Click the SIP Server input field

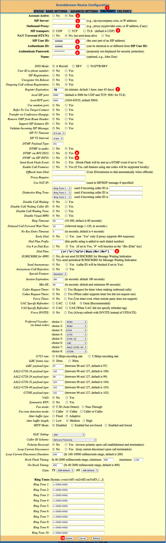click(69, 21)
